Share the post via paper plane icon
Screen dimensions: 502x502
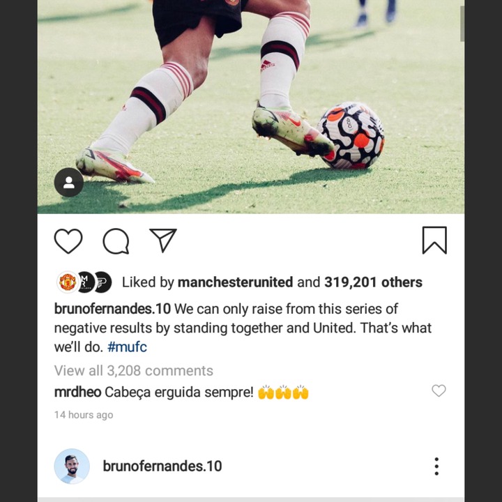pyautogui.click(x=163, y=240)
